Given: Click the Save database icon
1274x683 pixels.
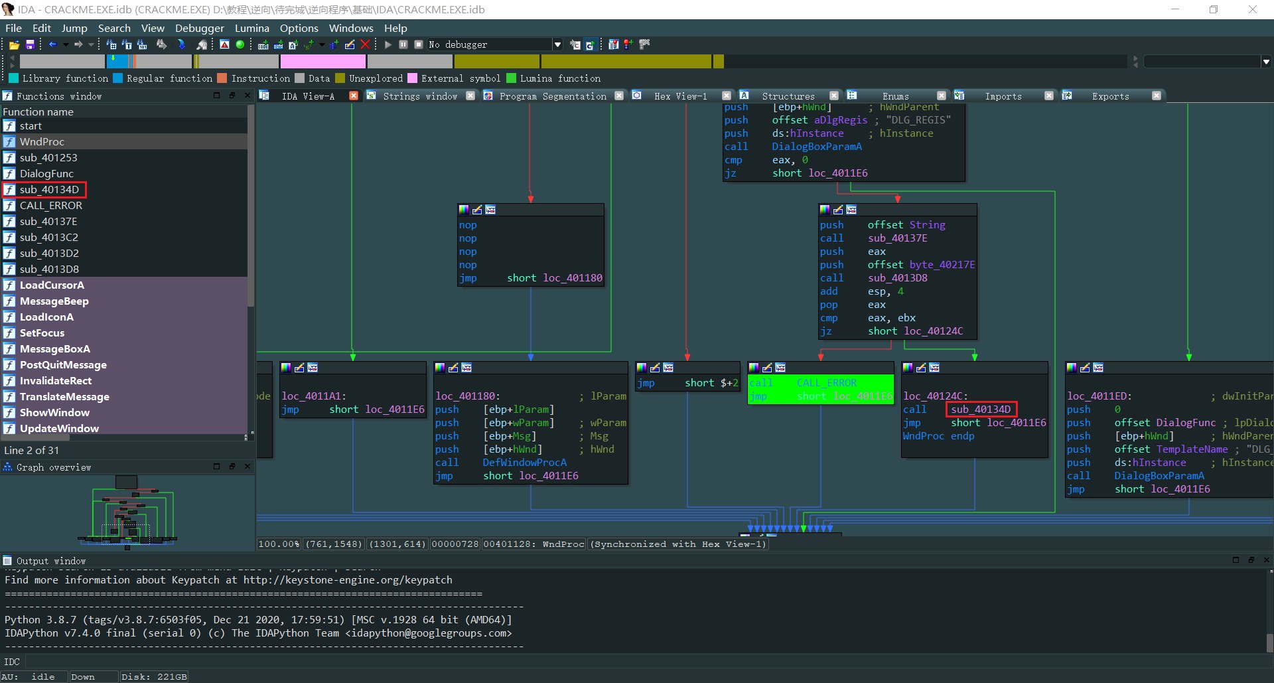Looking at the screenshot, I should click(x=30, y=44).
